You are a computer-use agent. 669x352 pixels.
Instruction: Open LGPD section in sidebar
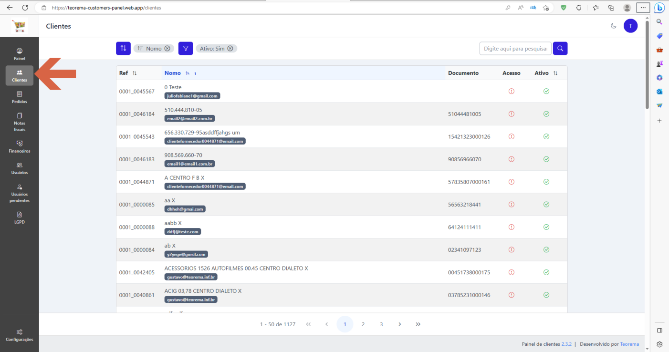coord(20,217)
